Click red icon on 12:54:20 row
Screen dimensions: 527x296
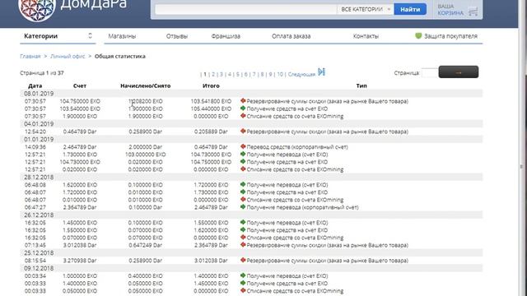tap(243, 132)
